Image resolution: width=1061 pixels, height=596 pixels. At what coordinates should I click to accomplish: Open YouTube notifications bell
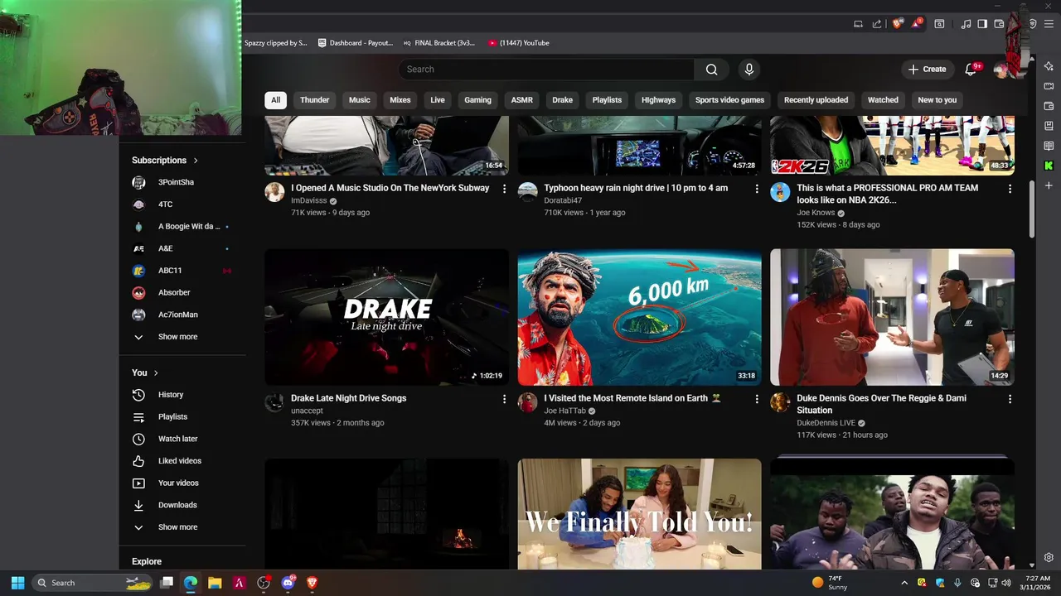(x=971, y=70)
